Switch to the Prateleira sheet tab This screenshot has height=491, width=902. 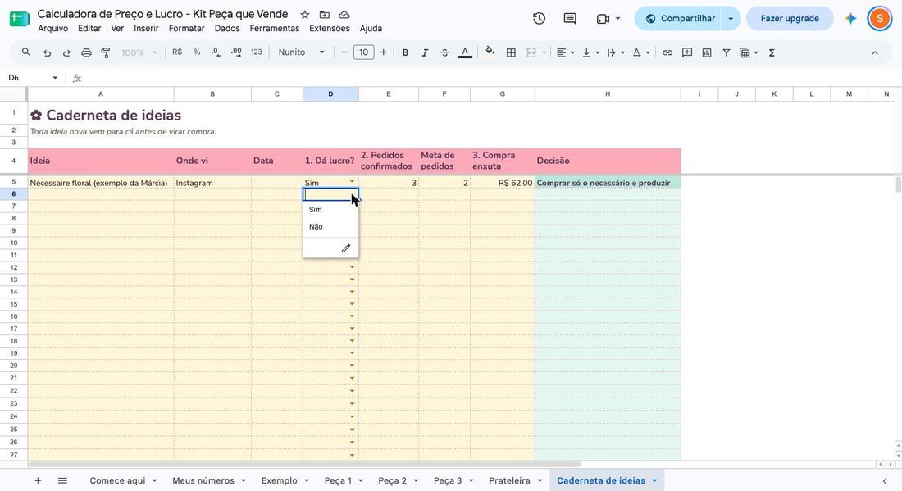tap(510, 480)
